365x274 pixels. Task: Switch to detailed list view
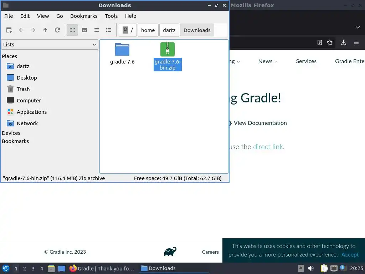(x=109, y=30)
